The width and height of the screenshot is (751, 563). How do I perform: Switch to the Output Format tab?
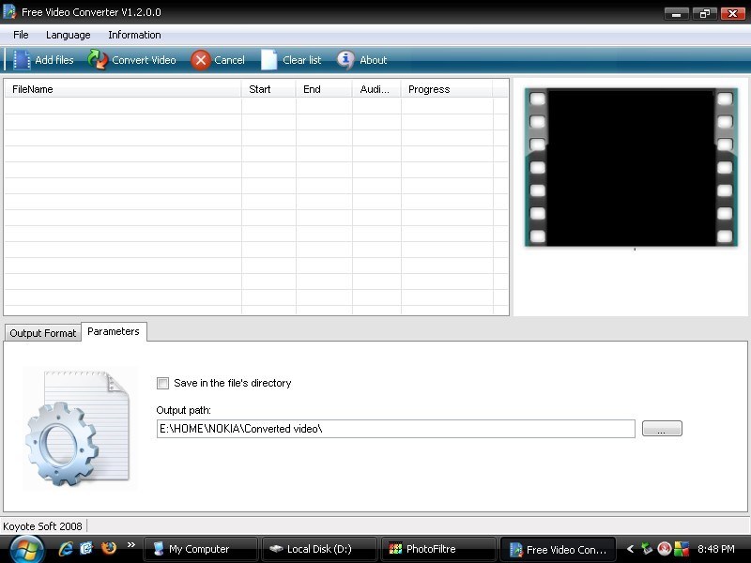click(42, 333)
